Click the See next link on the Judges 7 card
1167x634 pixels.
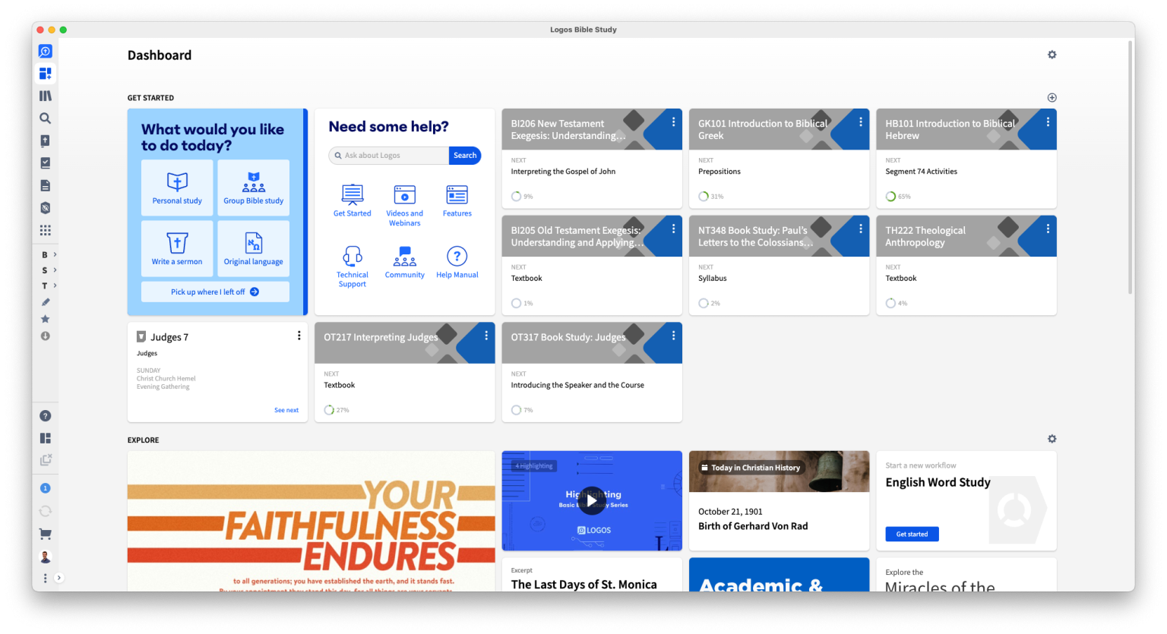click(286, 409)
